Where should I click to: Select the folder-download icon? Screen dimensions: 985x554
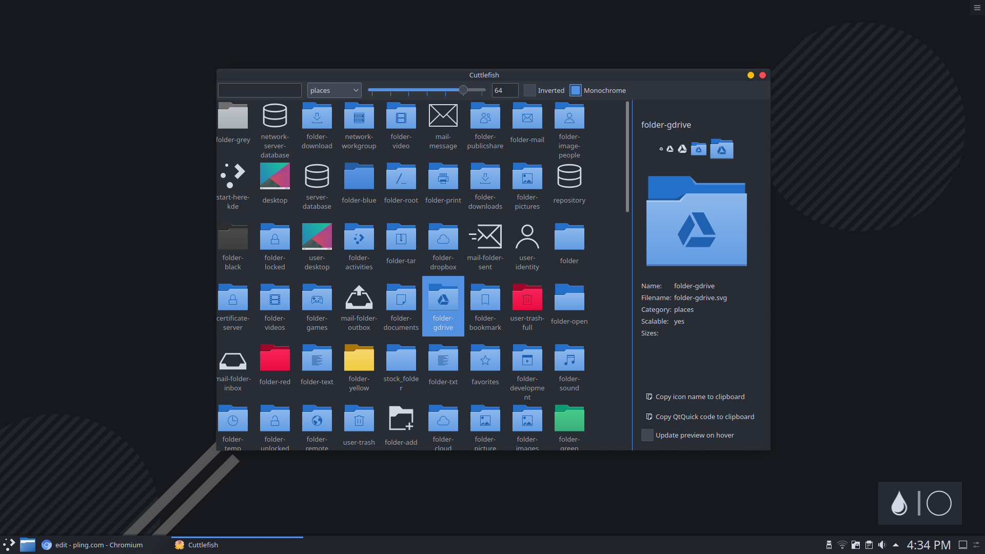click(x=317, y=115)
